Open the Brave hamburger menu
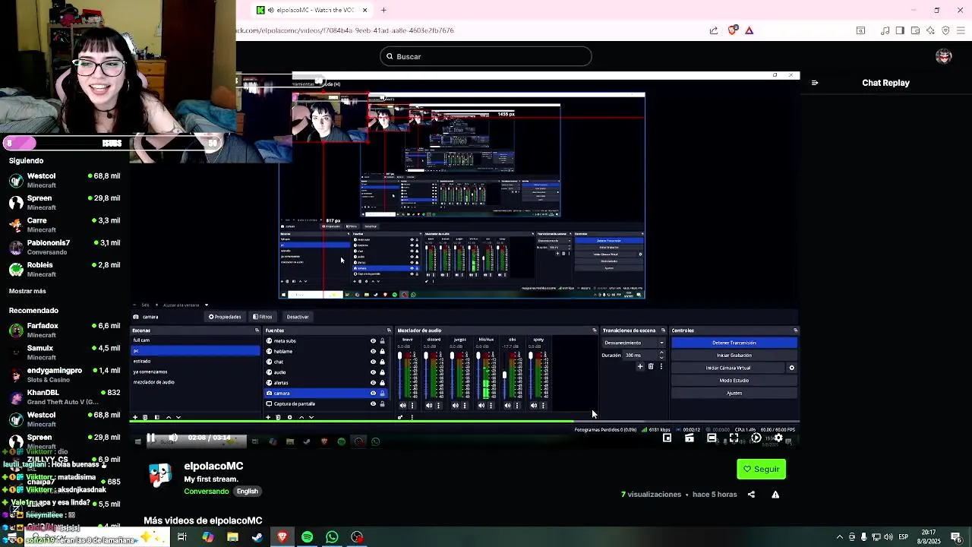972x547 pixels. pos(961,30)
